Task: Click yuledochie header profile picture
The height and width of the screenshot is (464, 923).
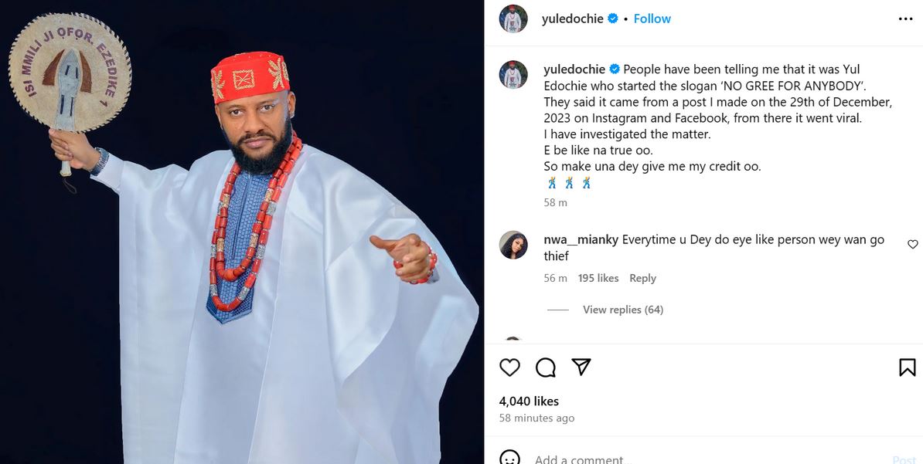Action: tap(513, 19)
